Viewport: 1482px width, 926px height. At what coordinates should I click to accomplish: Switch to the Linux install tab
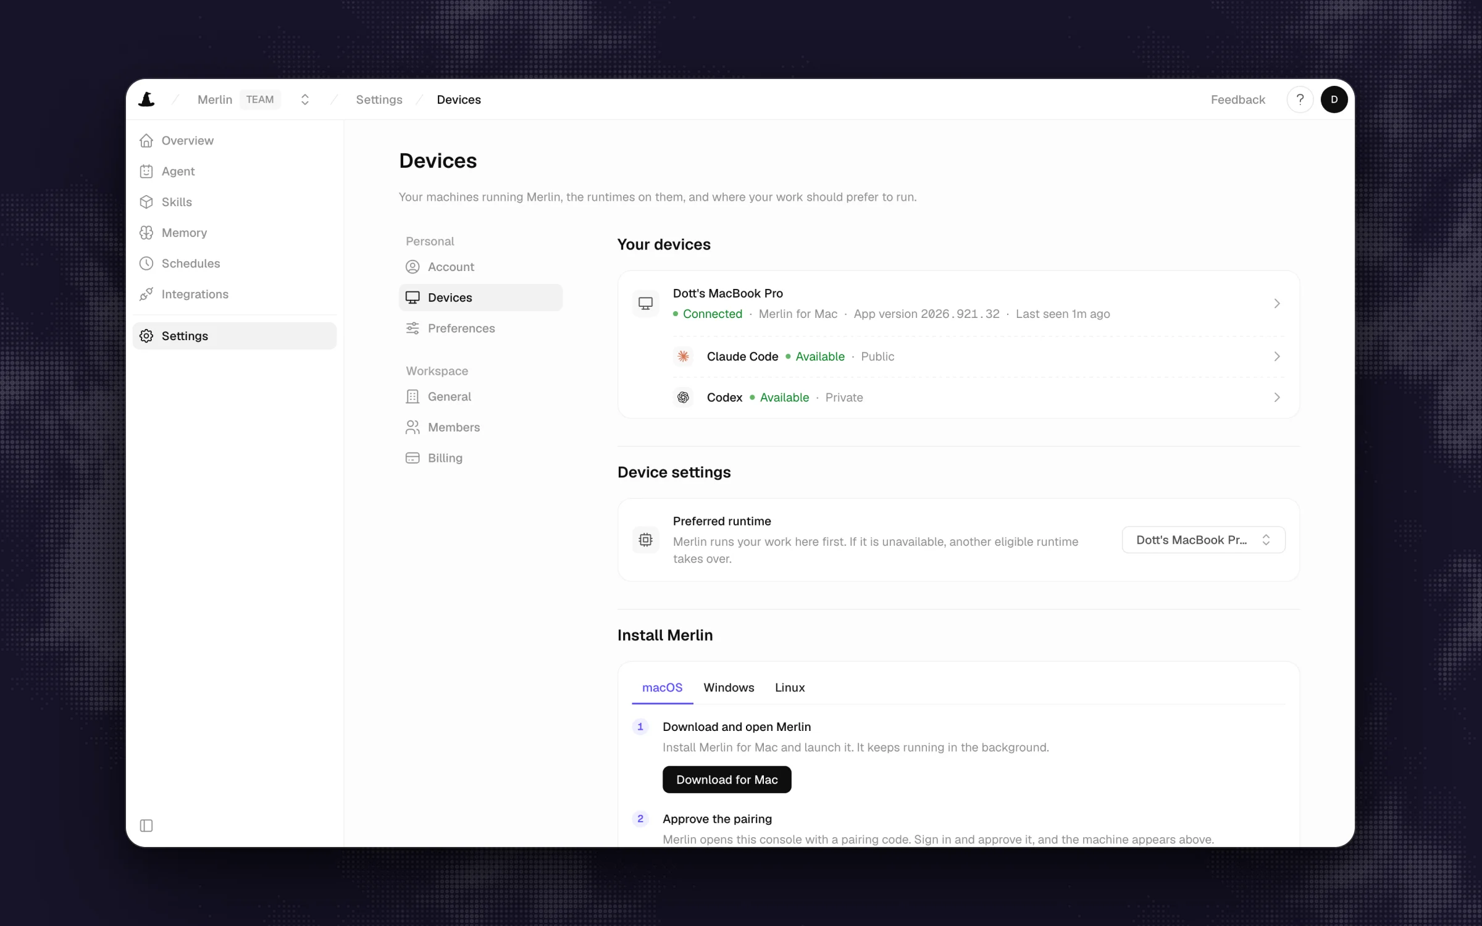pyautogui.click(x=790, y=688)
